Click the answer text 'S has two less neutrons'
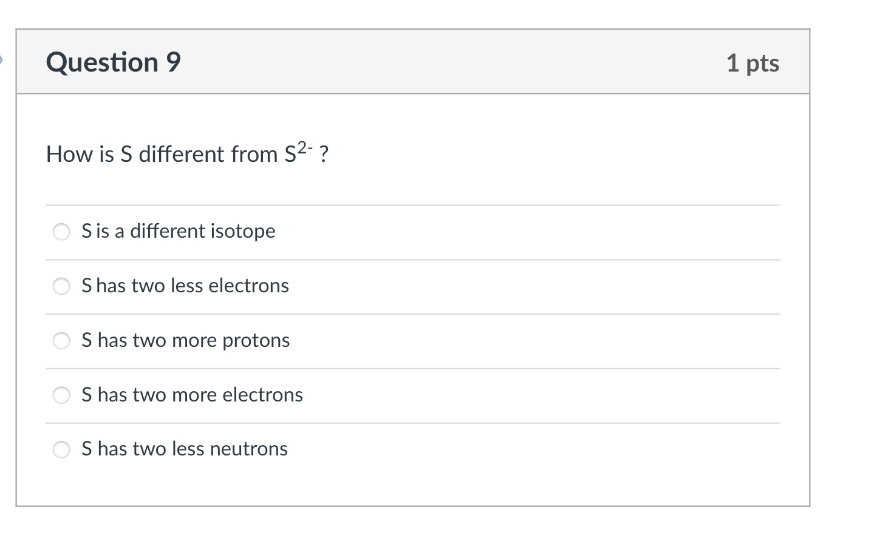 [185, 449]
